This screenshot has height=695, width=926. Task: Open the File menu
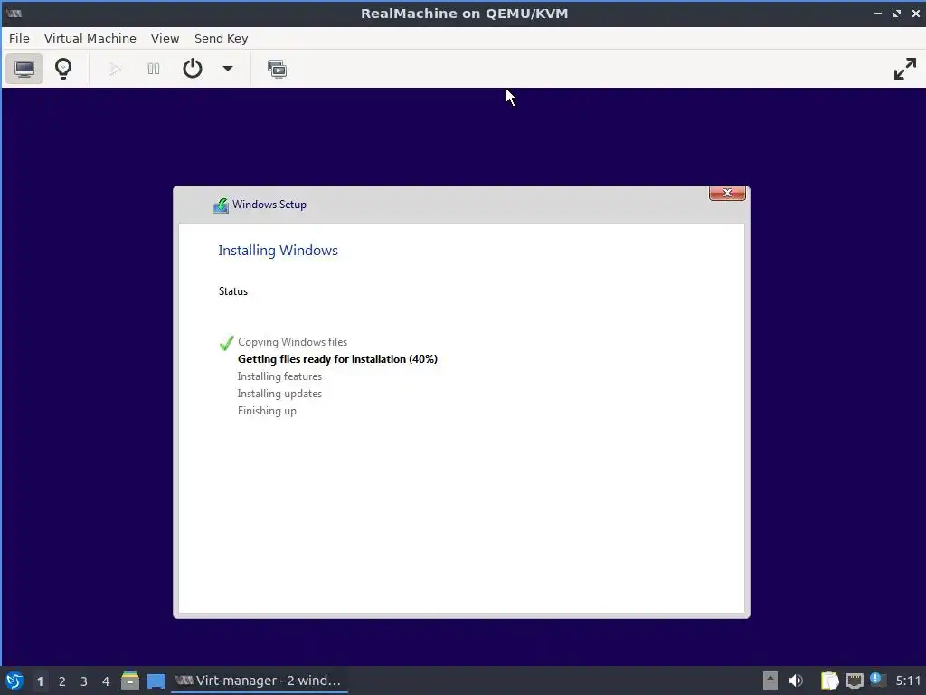tap(19, 38)
